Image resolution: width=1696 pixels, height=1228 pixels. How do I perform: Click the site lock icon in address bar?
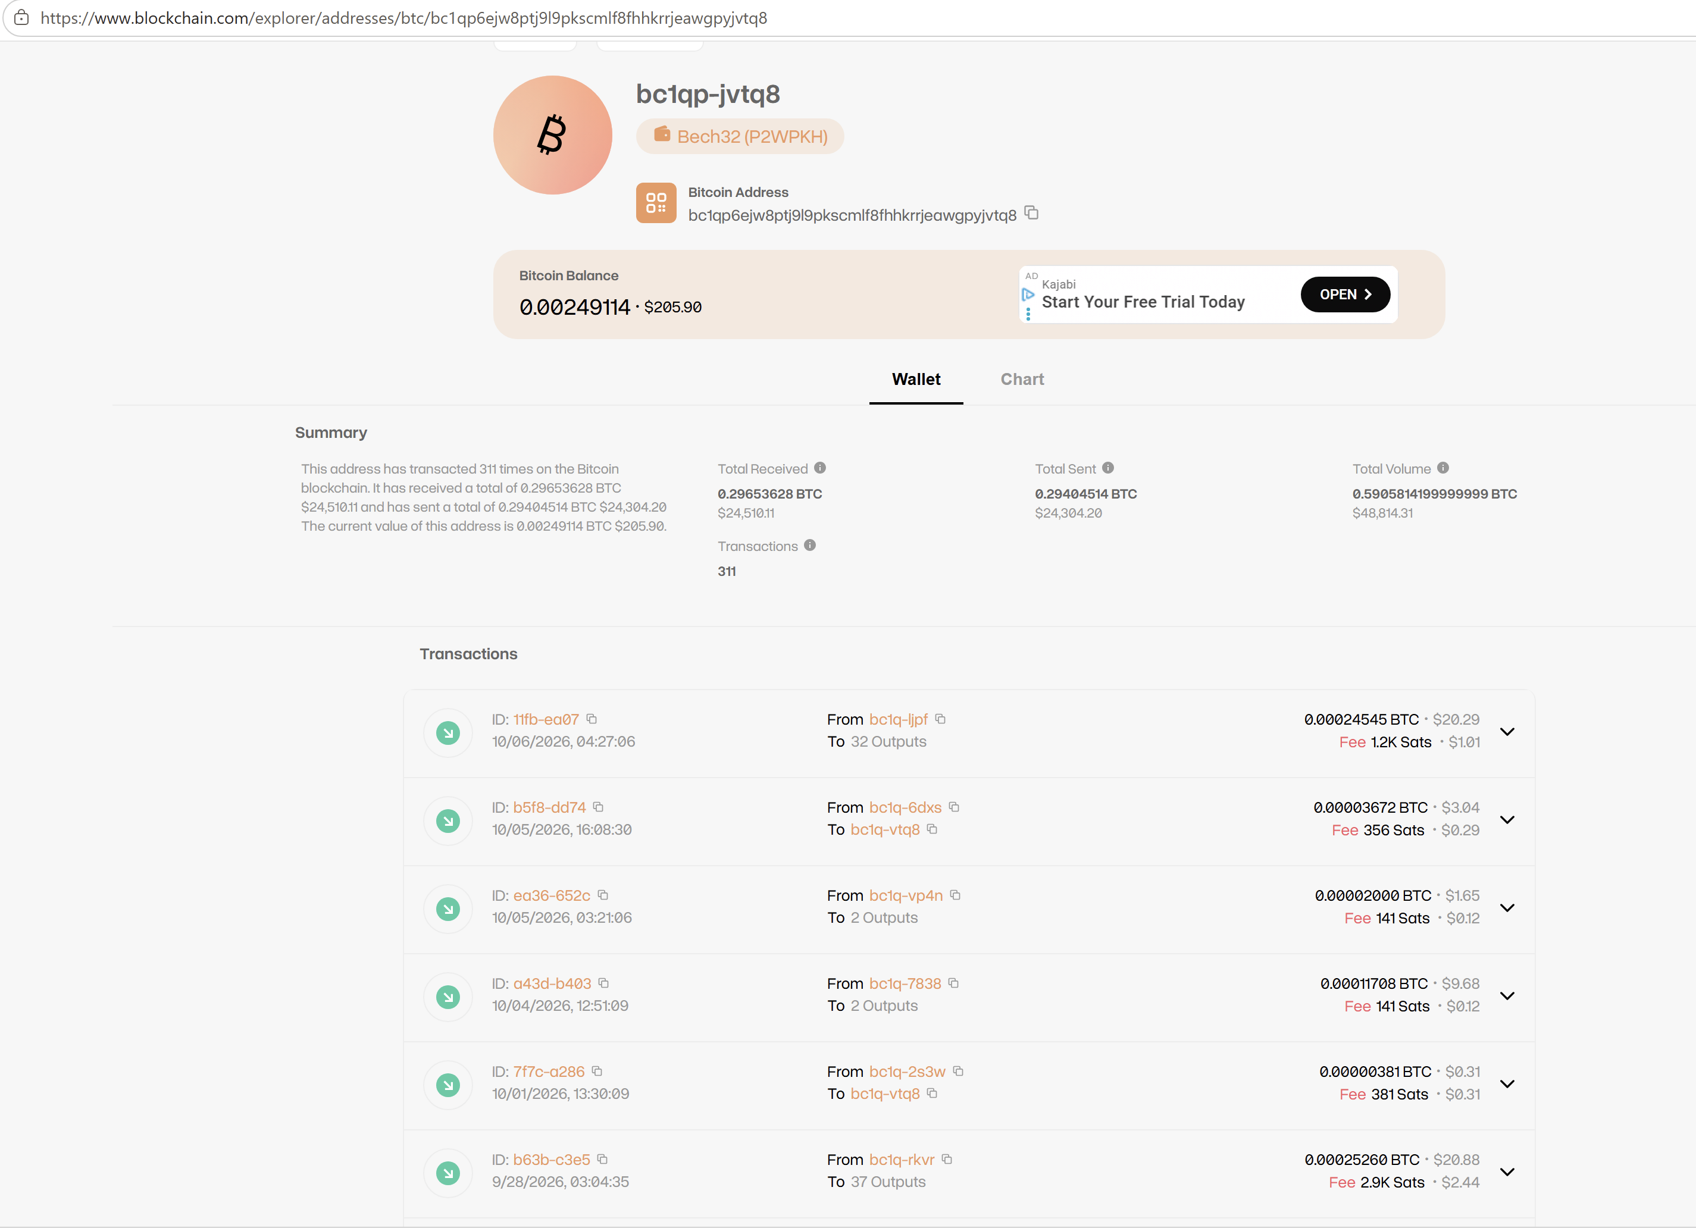[21, 18]
